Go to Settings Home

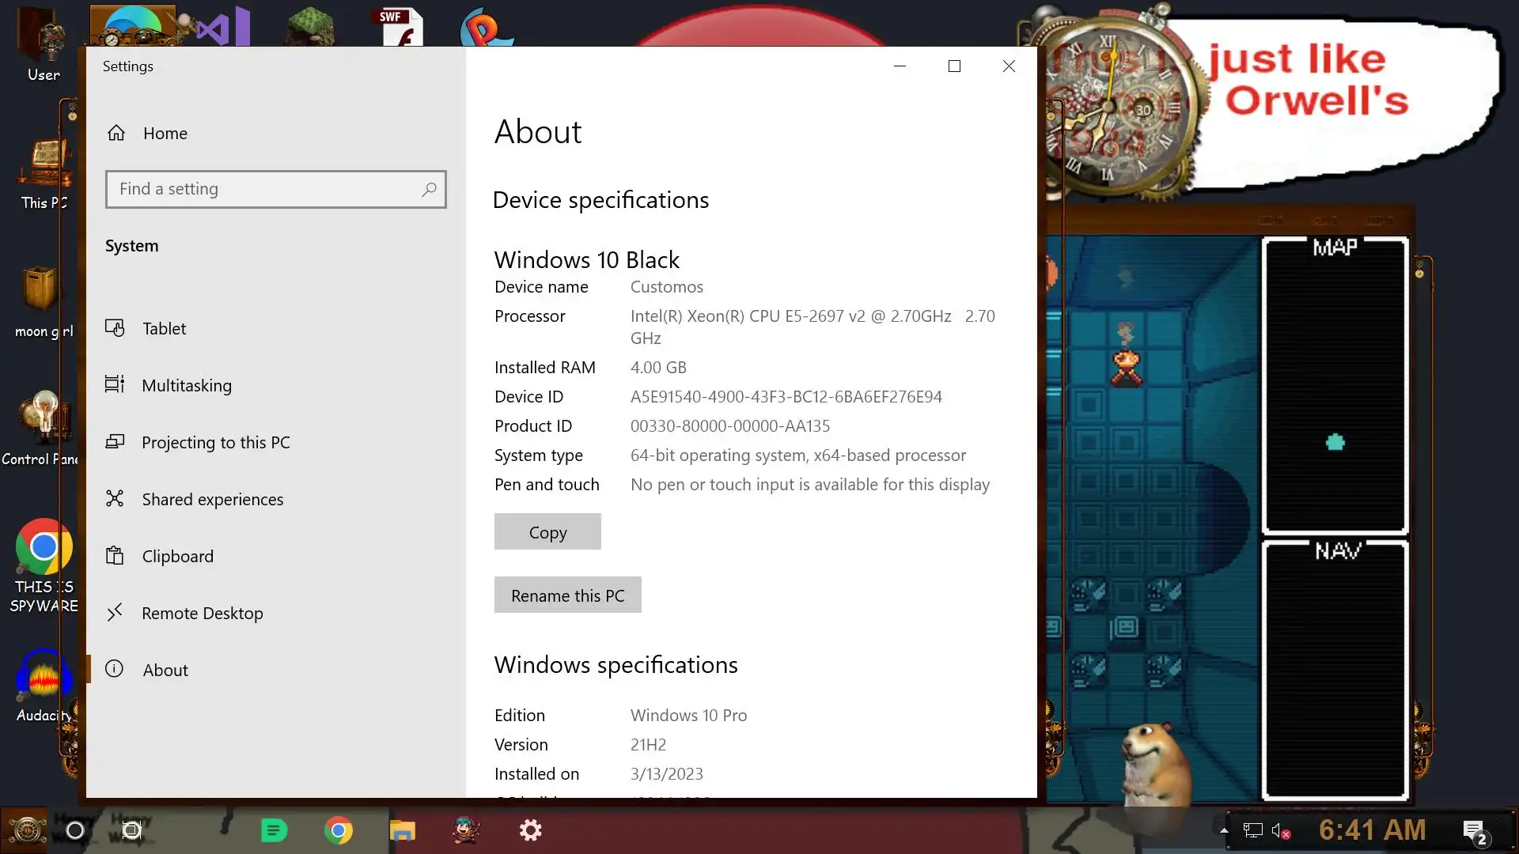coord(165,133)
